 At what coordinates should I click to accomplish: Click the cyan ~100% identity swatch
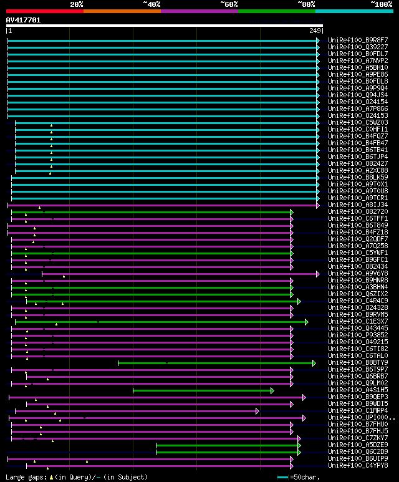point(355,11)
